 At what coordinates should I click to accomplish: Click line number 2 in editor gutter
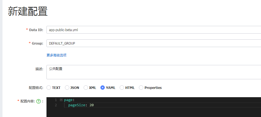pyautogui.click(x=56, y=105)
